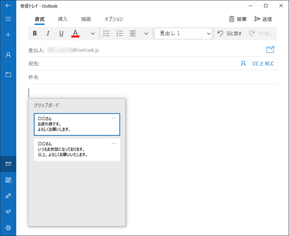289x236 pixels.
Task: Expand the font formatting options chevron
Action: pos(92,34)
